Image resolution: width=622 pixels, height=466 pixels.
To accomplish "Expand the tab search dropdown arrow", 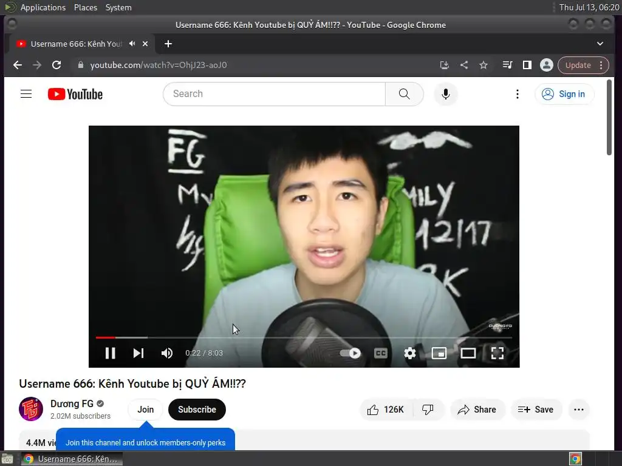I will (x=600, y=44).
